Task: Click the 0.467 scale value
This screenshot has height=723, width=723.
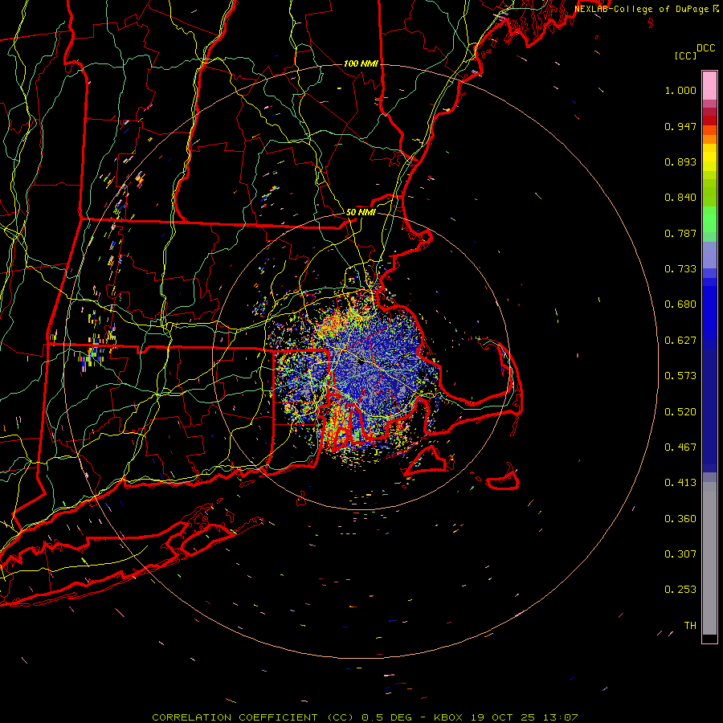Action: 680,447
